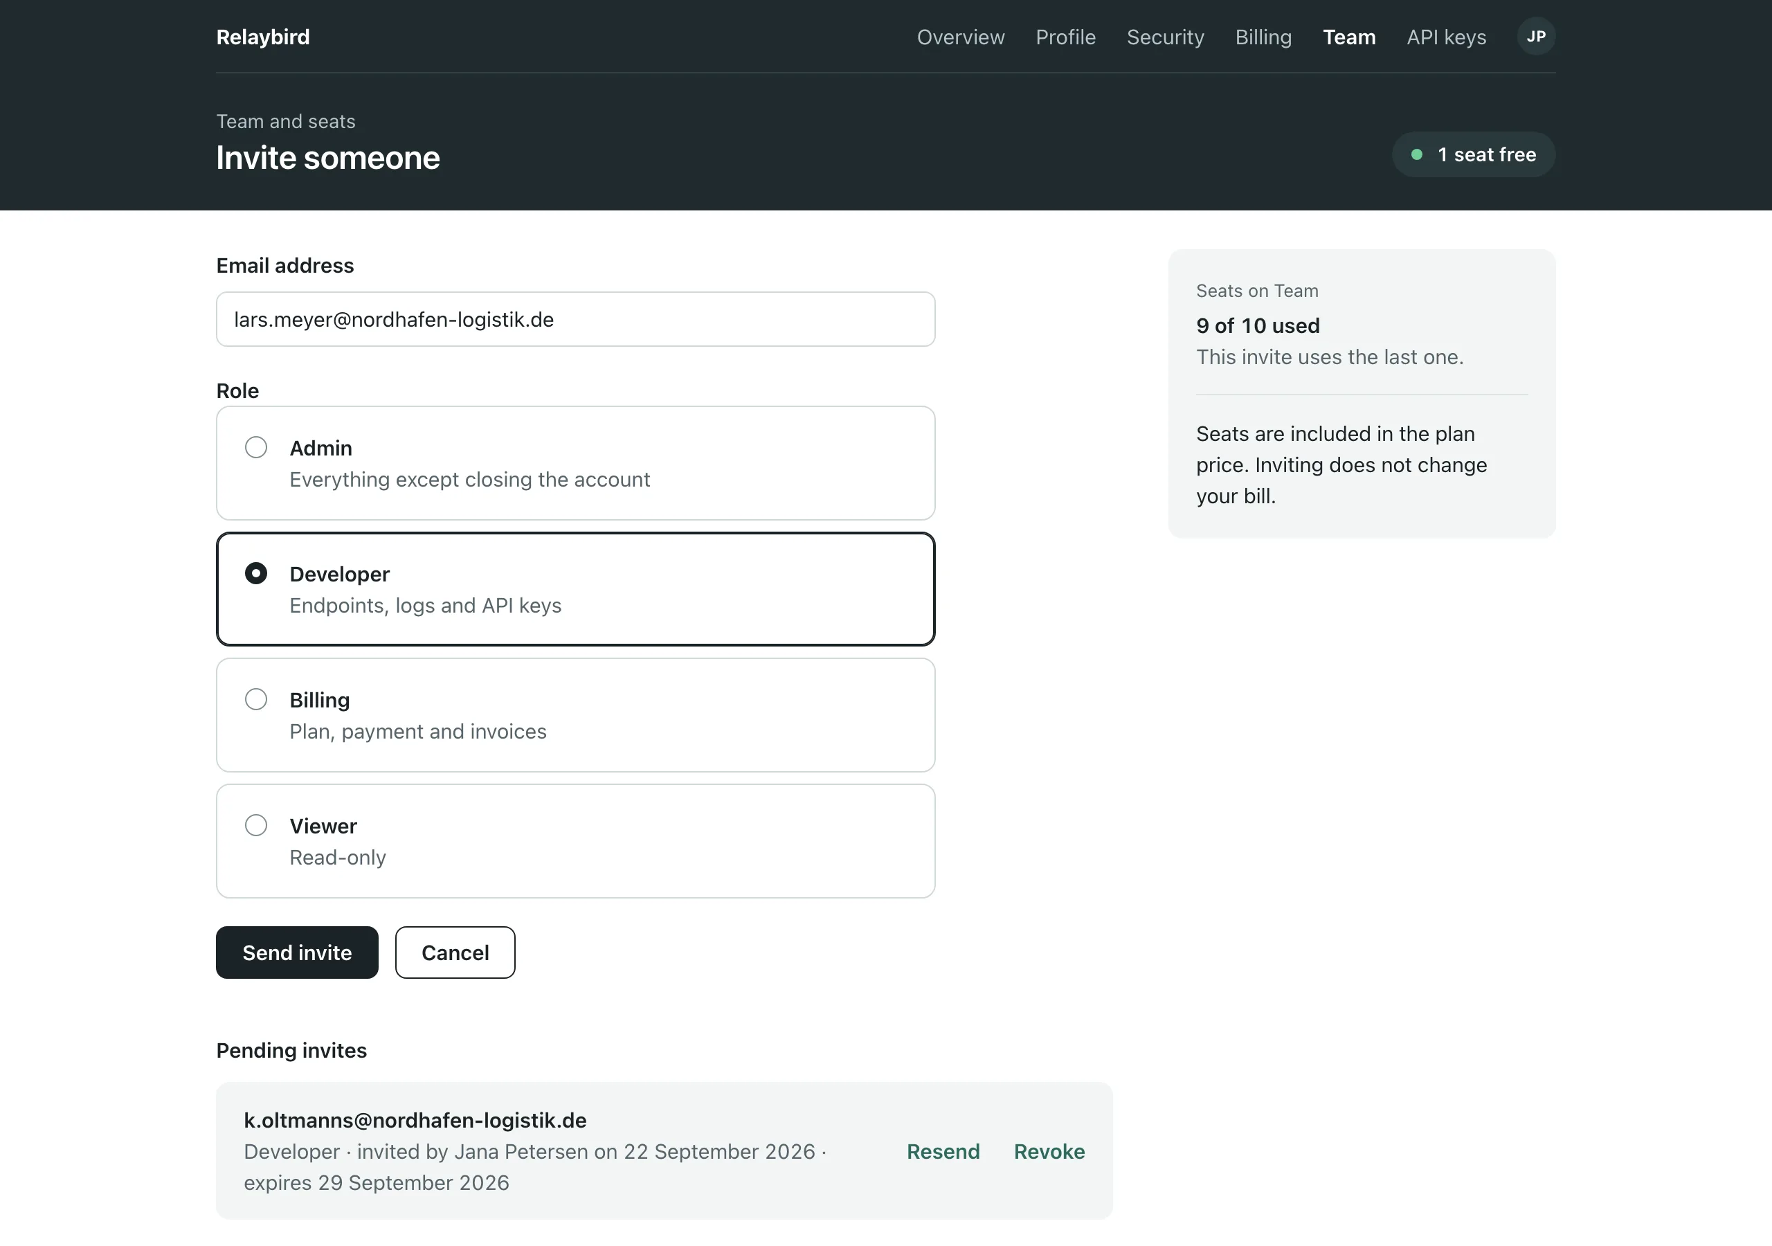Cancel the invitation form
The width and height of the screenshot is (1772, 1246).
455,952
